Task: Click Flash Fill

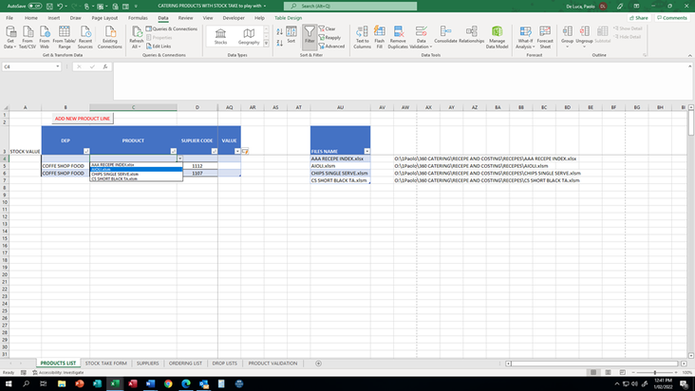Action: [380, 37]
